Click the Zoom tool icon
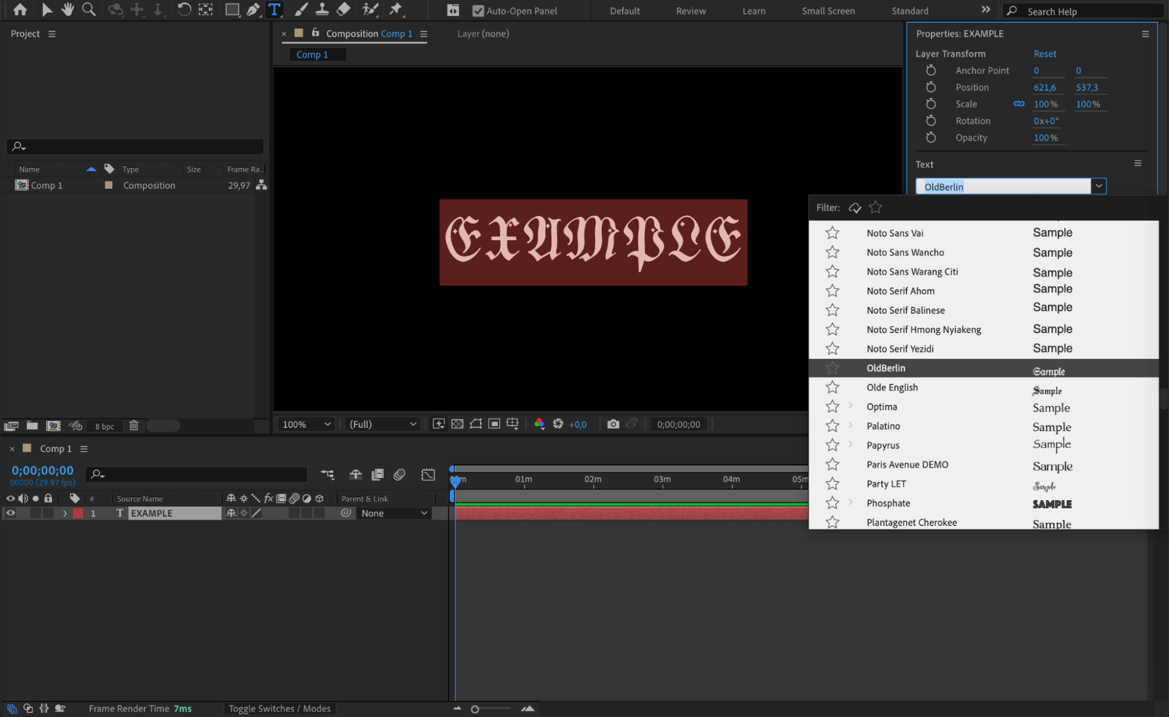The image size is (1169, 717). click(x=87, y=10)
